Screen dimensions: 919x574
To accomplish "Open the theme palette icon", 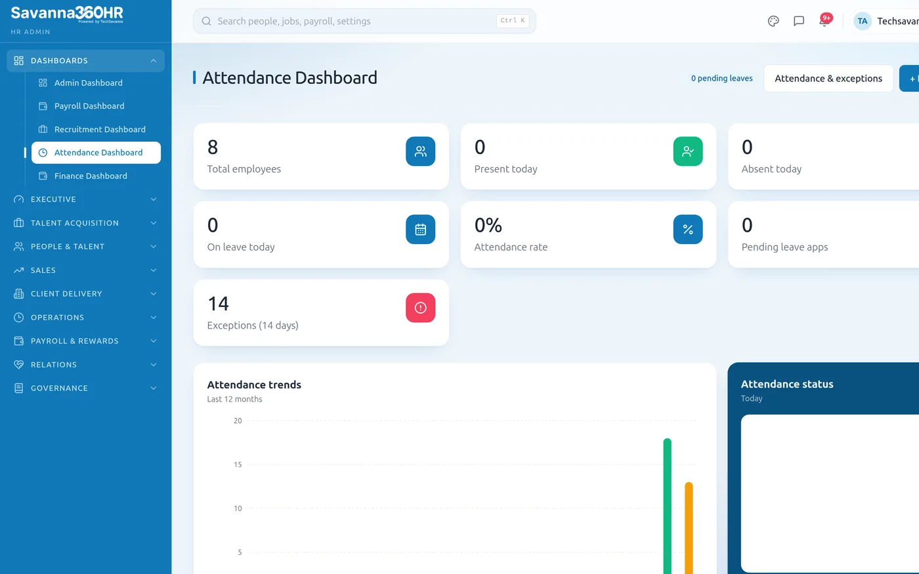I will point(773,21).
